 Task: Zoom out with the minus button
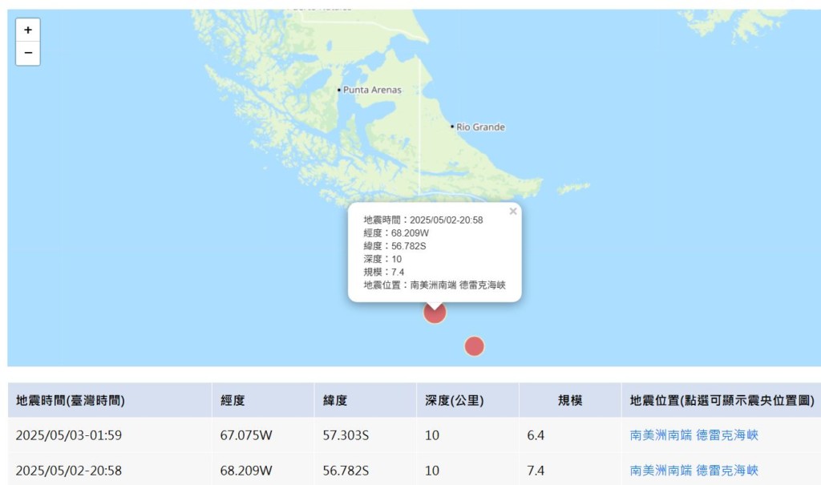pos(28,53)
